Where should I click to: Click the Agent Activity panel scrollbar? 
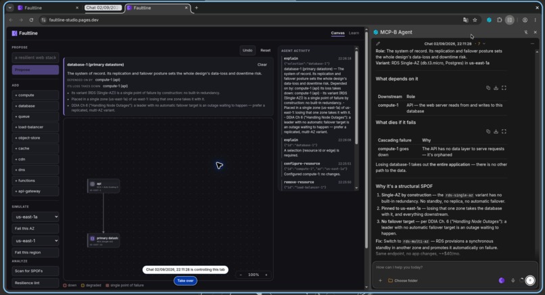(356, 97)
